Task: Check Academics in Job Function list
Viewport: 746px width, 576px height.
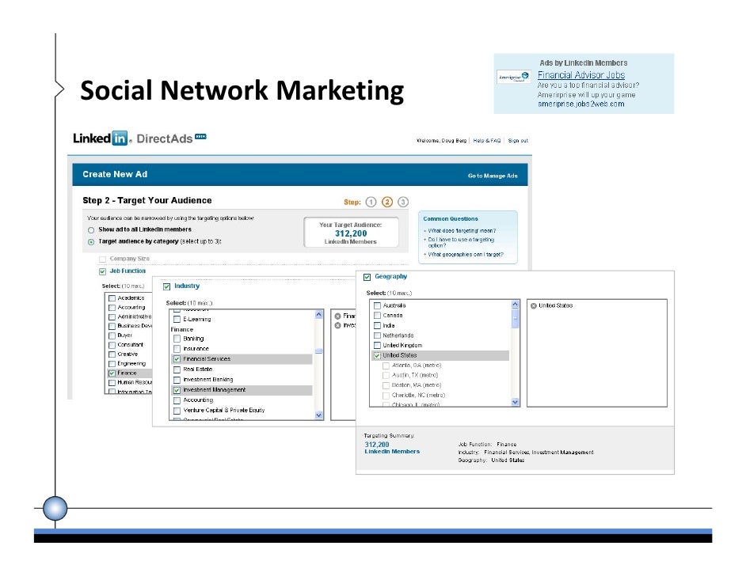Action: [x=112, y=298]
